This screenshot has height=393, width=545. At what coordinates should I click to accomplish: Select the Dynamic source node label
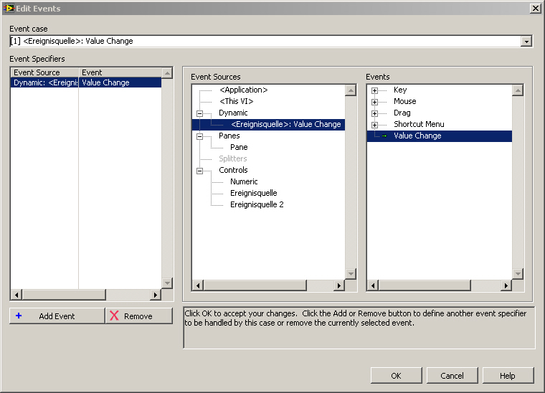(233, 113)
